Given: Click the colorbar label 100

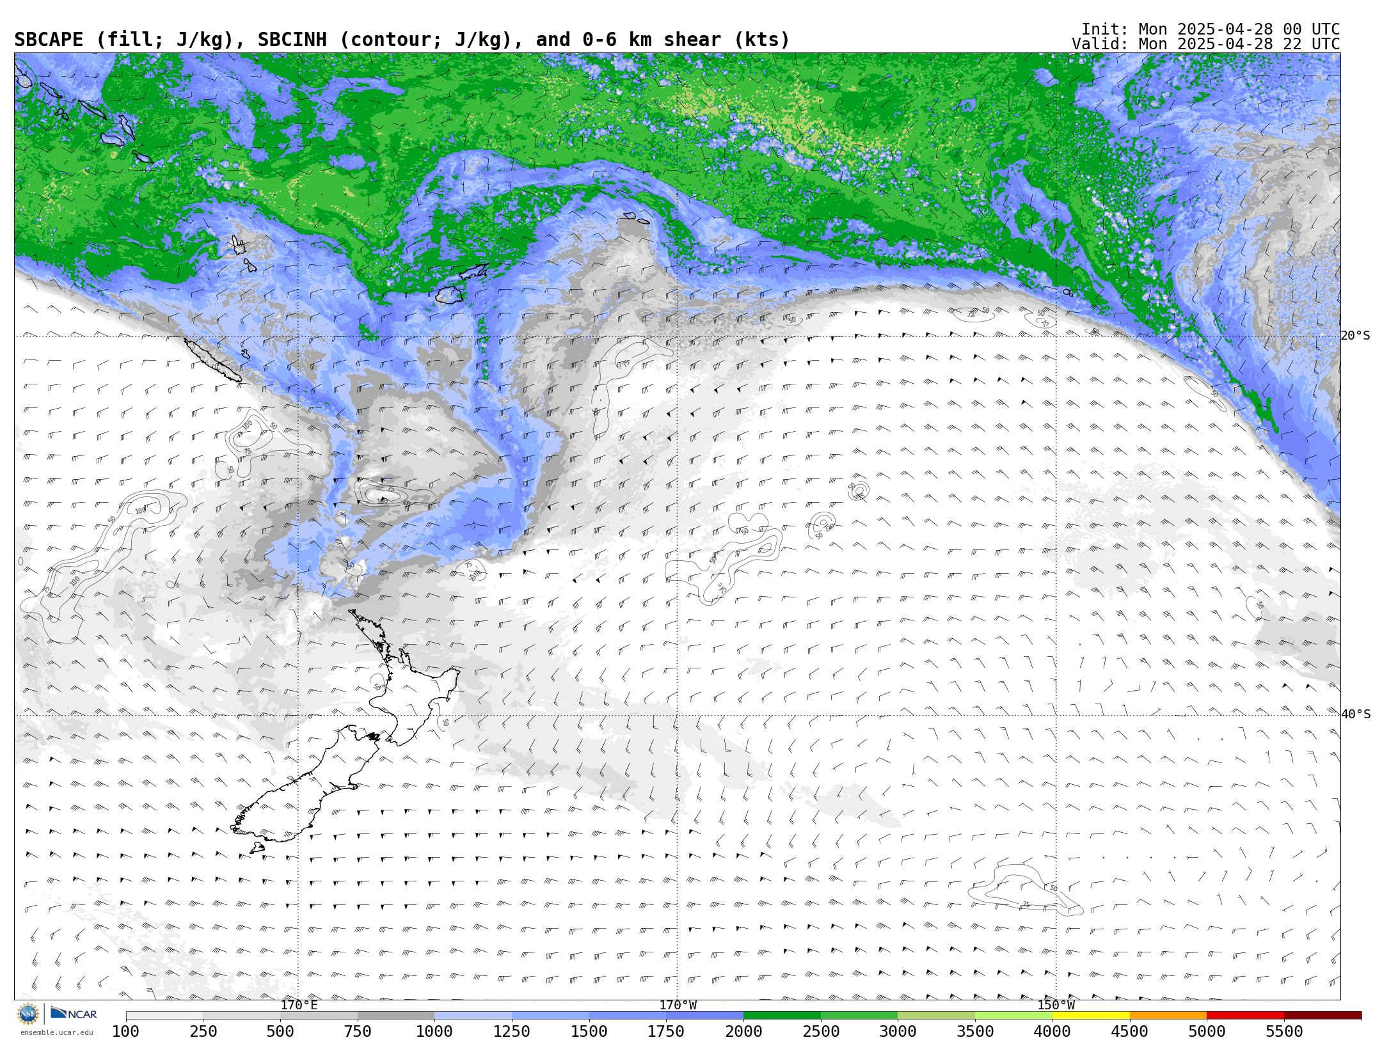Looking at the screenshot, I should [x=125, y=1031].
